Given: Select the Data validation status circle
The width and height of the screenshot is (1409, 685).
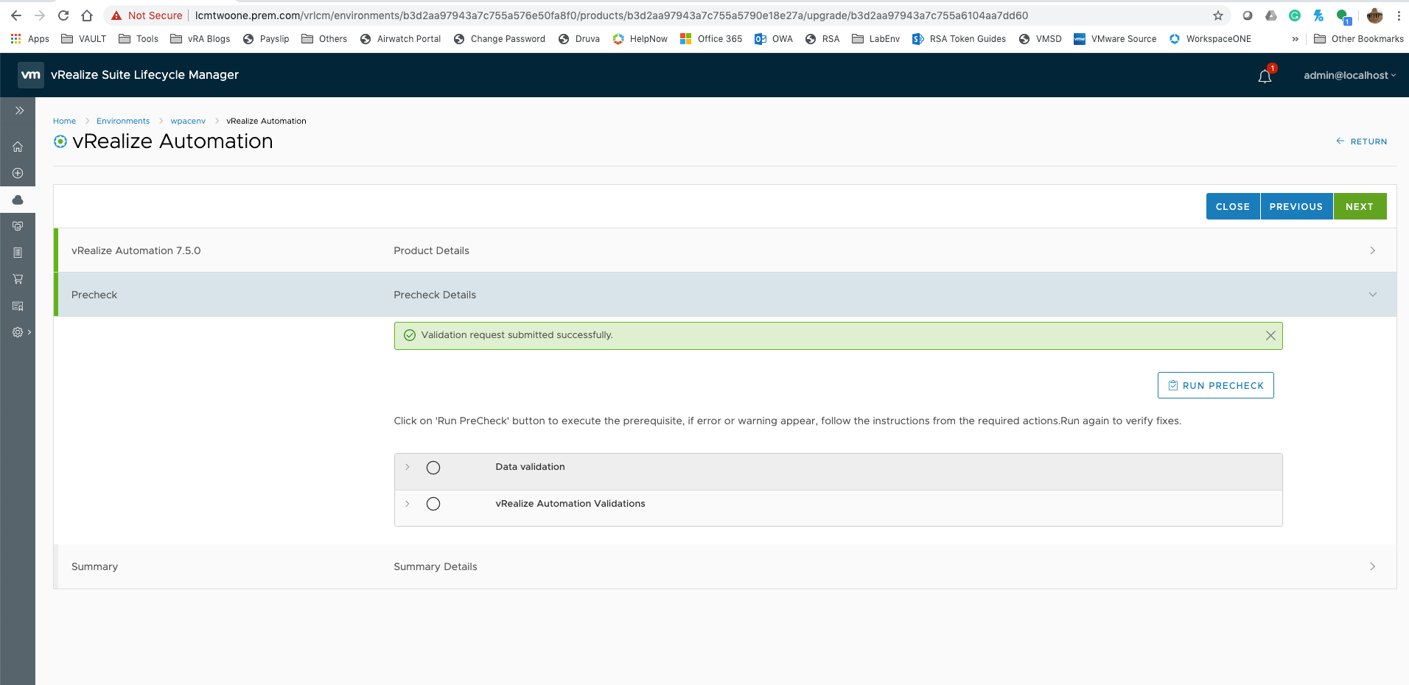Looking at the screenshot, I should (x=433, y=468).
